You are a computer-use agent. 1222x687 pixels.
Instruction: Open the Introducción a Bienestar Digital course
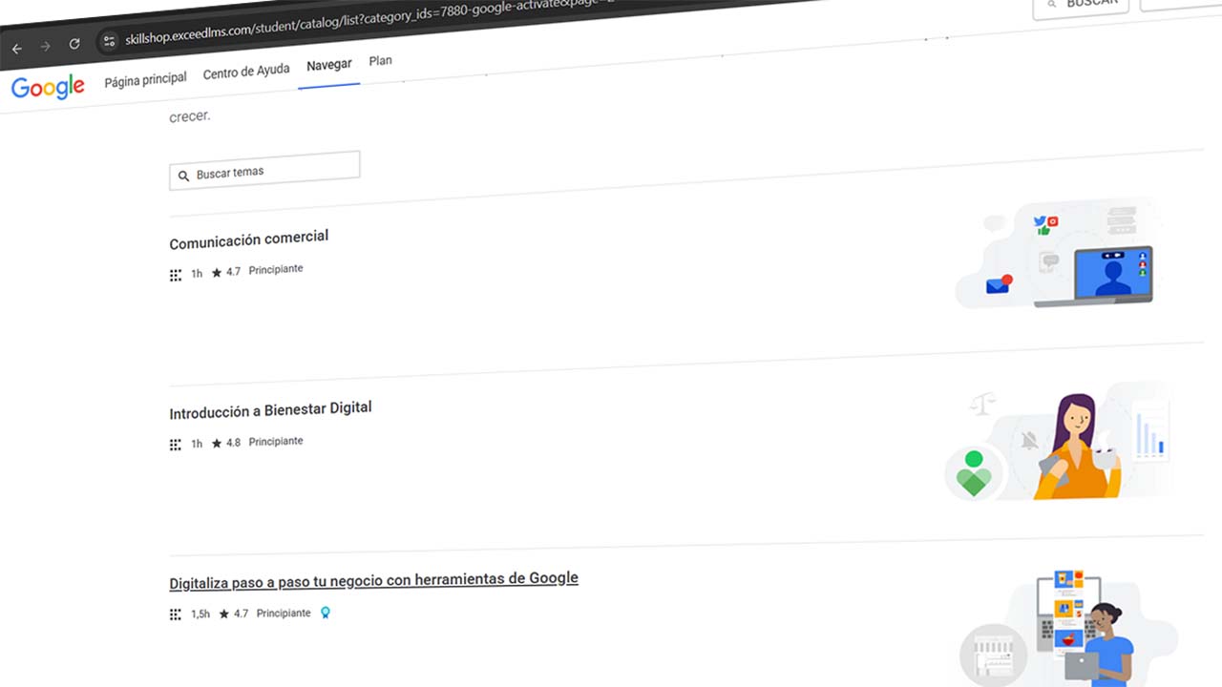(x=270, y=408)
